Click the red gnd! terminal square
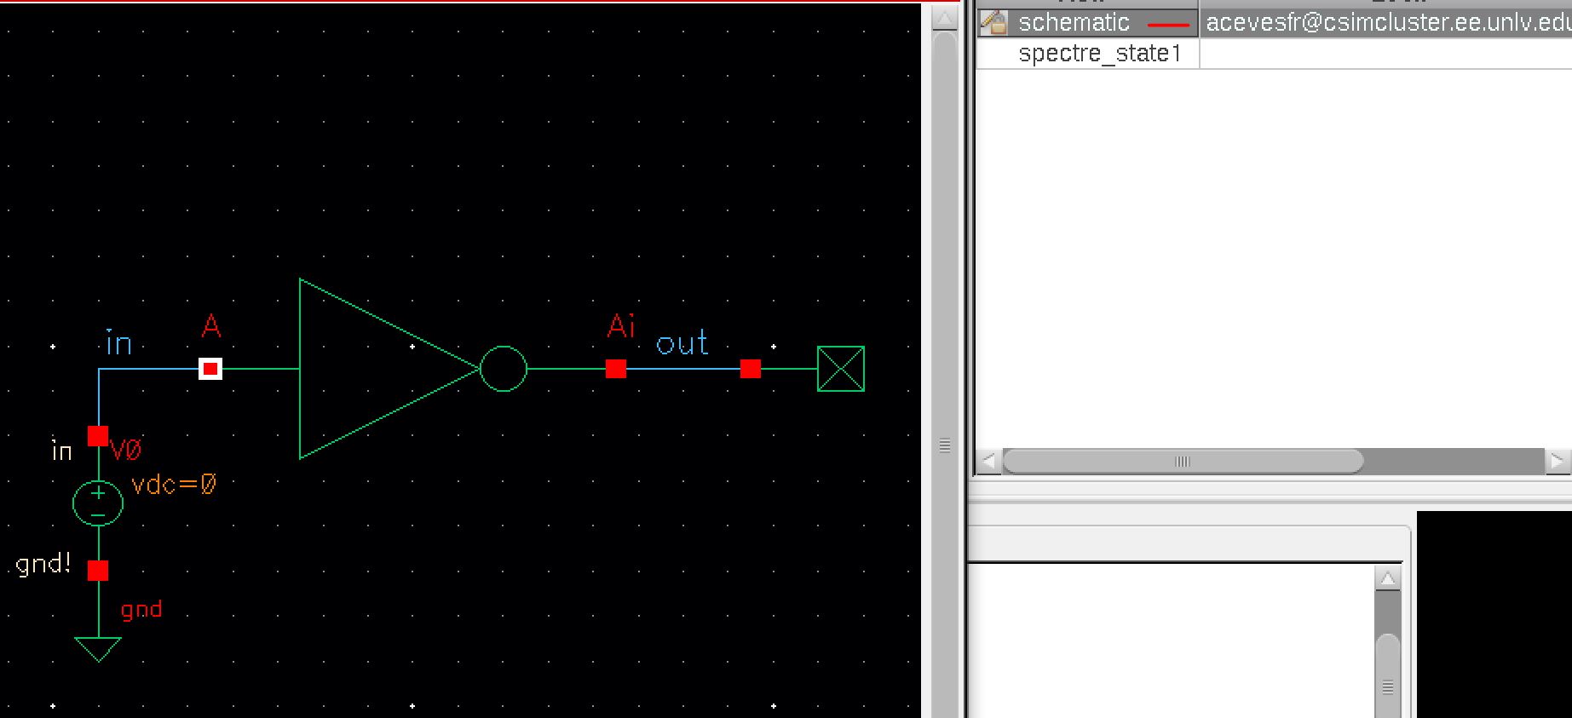This screenshot has width=1572, height=718. pyautogui.click(x=98, y=571)
